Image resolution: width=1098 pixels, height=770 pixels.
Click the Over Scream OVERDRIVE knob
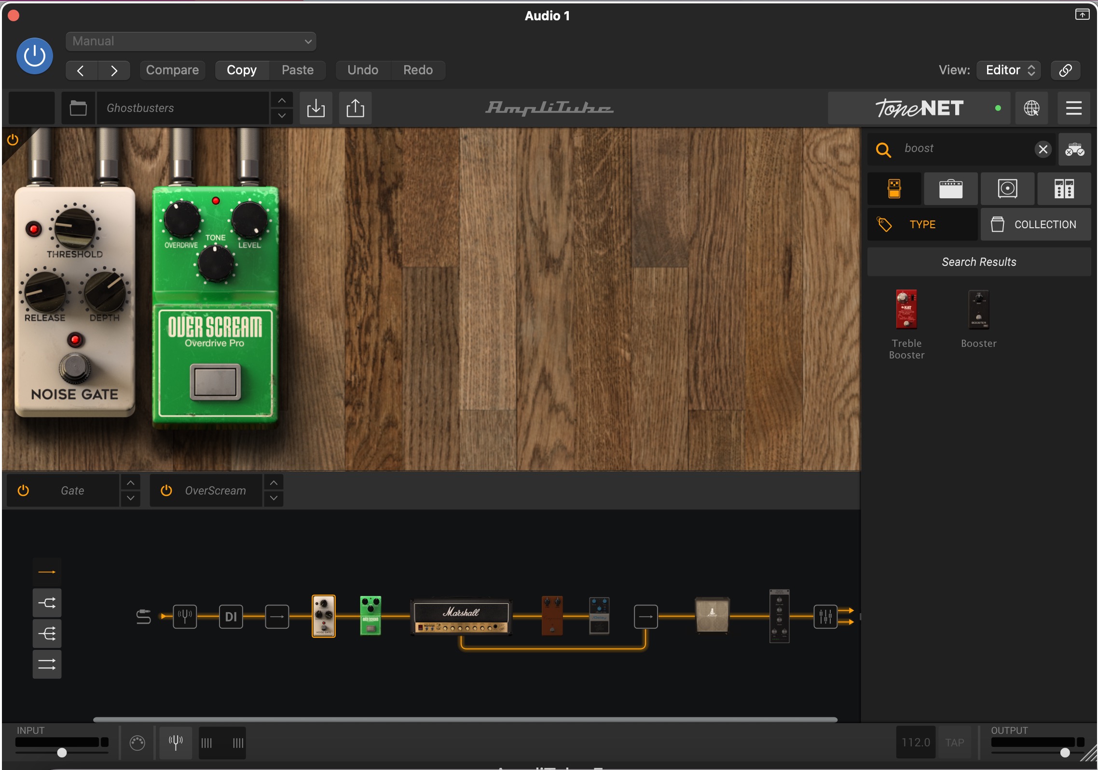point(182,220)
